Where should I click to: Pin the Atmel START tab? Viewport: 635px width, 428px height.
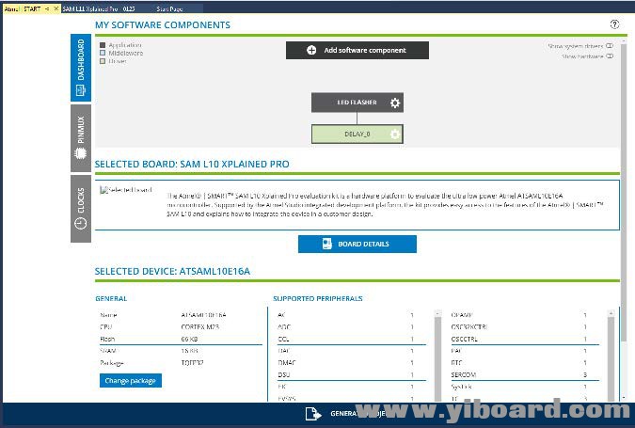(47, 8)
